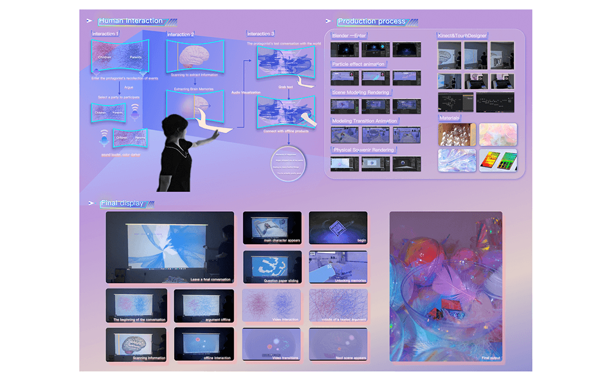Click the Audio Visualization label

click(x=246, y=92)
